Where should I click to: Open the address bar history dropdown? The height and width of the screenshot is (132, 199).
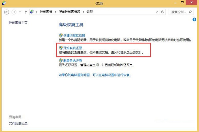(157, 12)
